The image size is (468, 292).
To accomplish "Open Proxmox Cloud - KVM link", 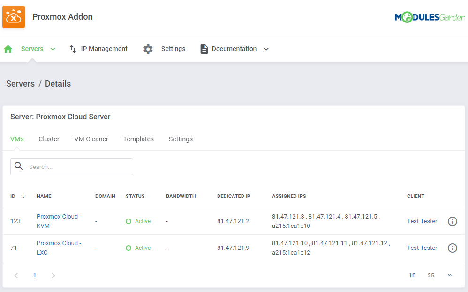I will 59,221.
